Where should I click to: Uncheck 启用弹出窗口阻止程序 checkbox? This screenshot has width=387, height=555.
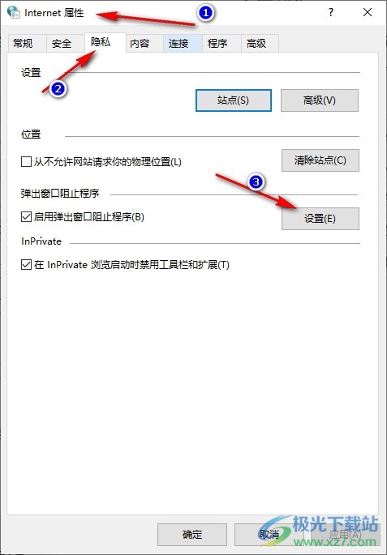point(26,216)
